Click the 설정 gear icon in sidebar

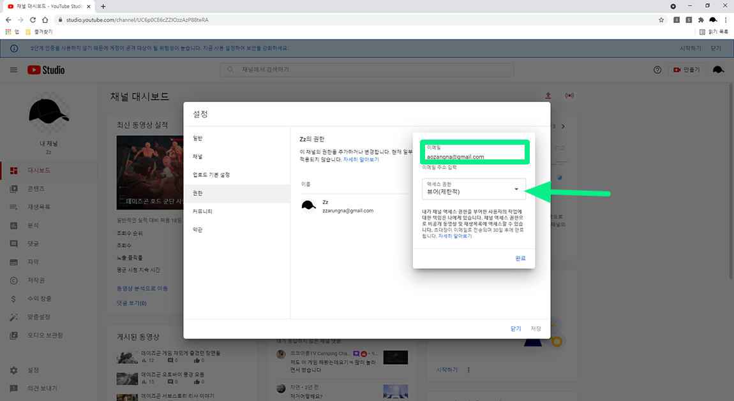click(x=13, y=370)
